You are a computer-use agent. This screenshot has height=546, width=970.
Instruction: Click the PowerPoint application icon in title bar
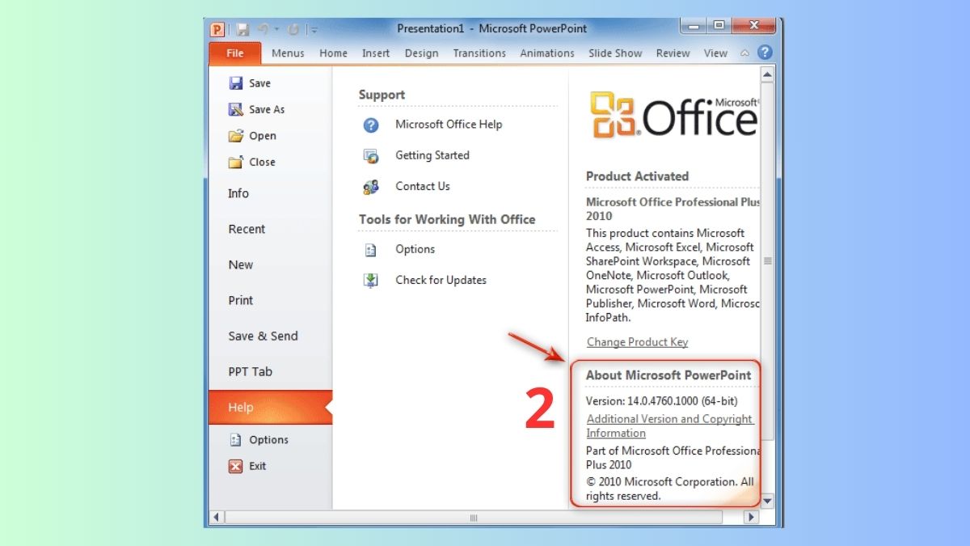[217, 29]
